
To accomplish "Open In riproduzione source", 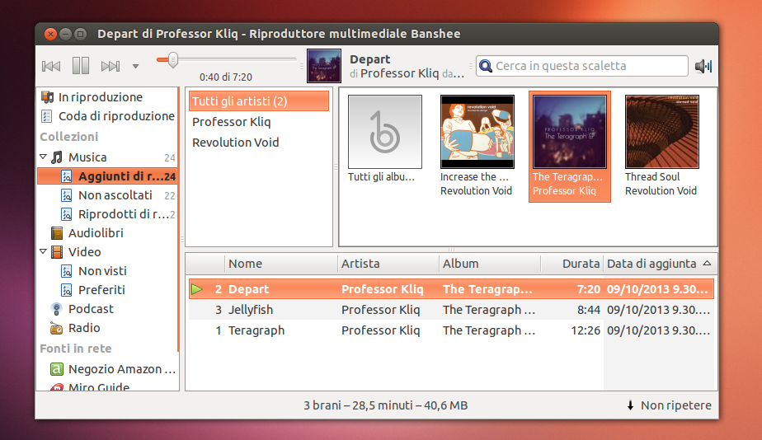I will 100,97.
